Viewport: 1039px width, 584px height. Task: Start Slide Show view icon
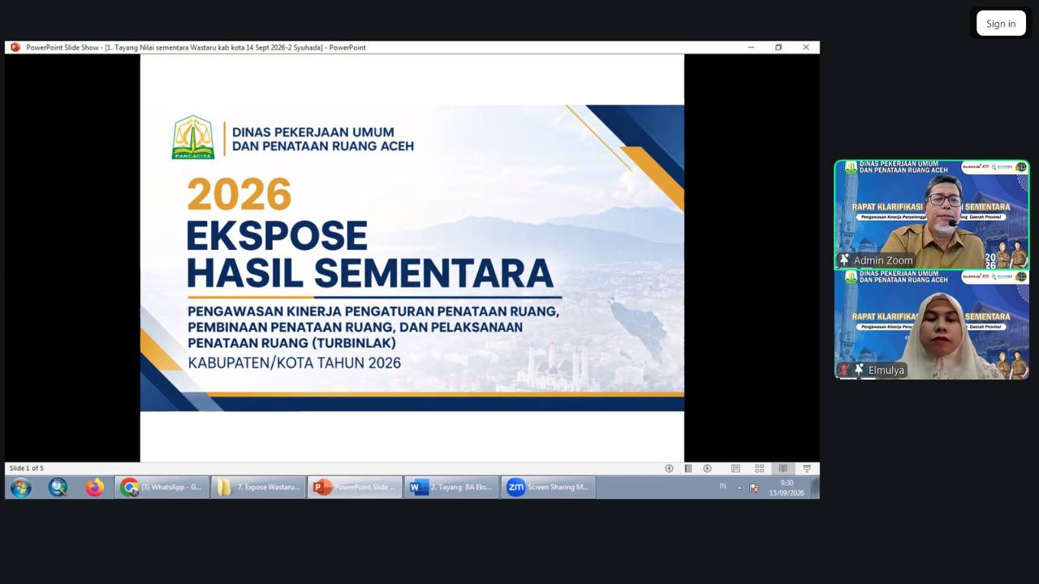806,468
